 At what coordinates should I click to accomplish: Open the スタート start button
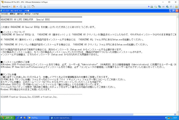[x=8, y=118]
